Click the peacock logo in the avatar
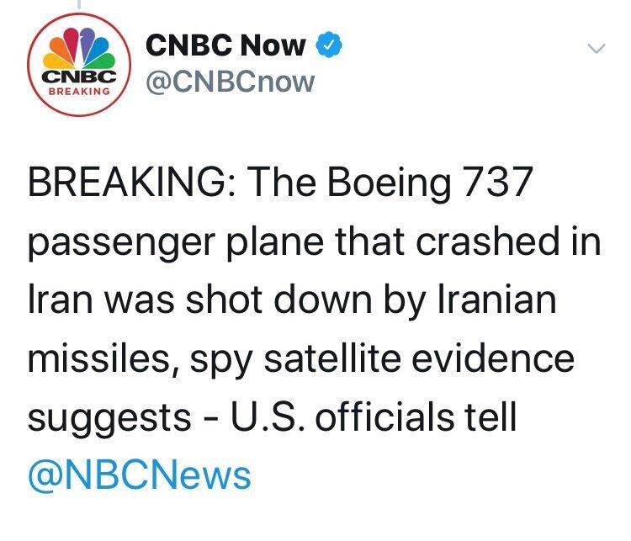Viewport: 631px width, 541px height. 78,50
